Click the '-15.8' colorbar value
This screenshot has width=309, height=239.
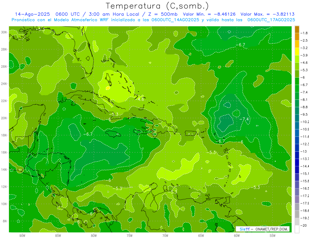point(305,181)
